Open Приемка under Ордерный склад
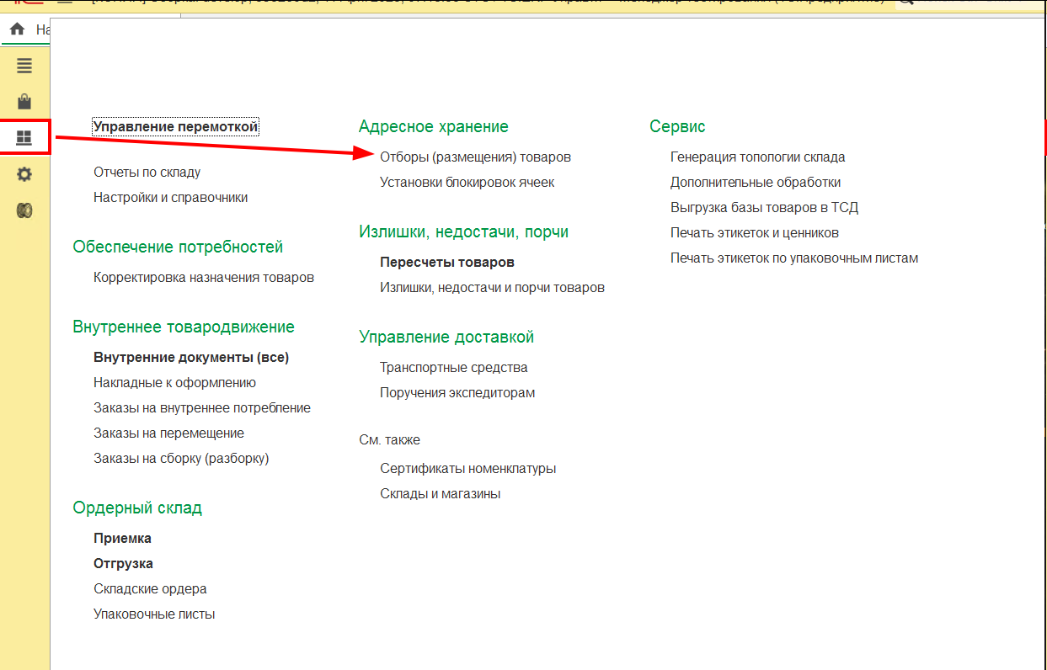Screen dimensions: 1047x670 click(123, 539)
